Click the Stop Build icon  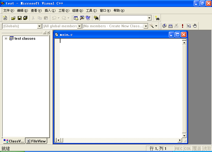click(x=176, y=26)
